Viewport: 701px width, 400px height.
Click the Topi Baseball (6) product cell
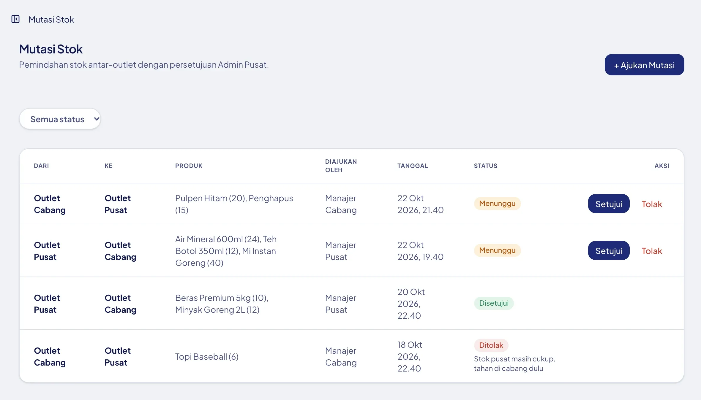207,357
